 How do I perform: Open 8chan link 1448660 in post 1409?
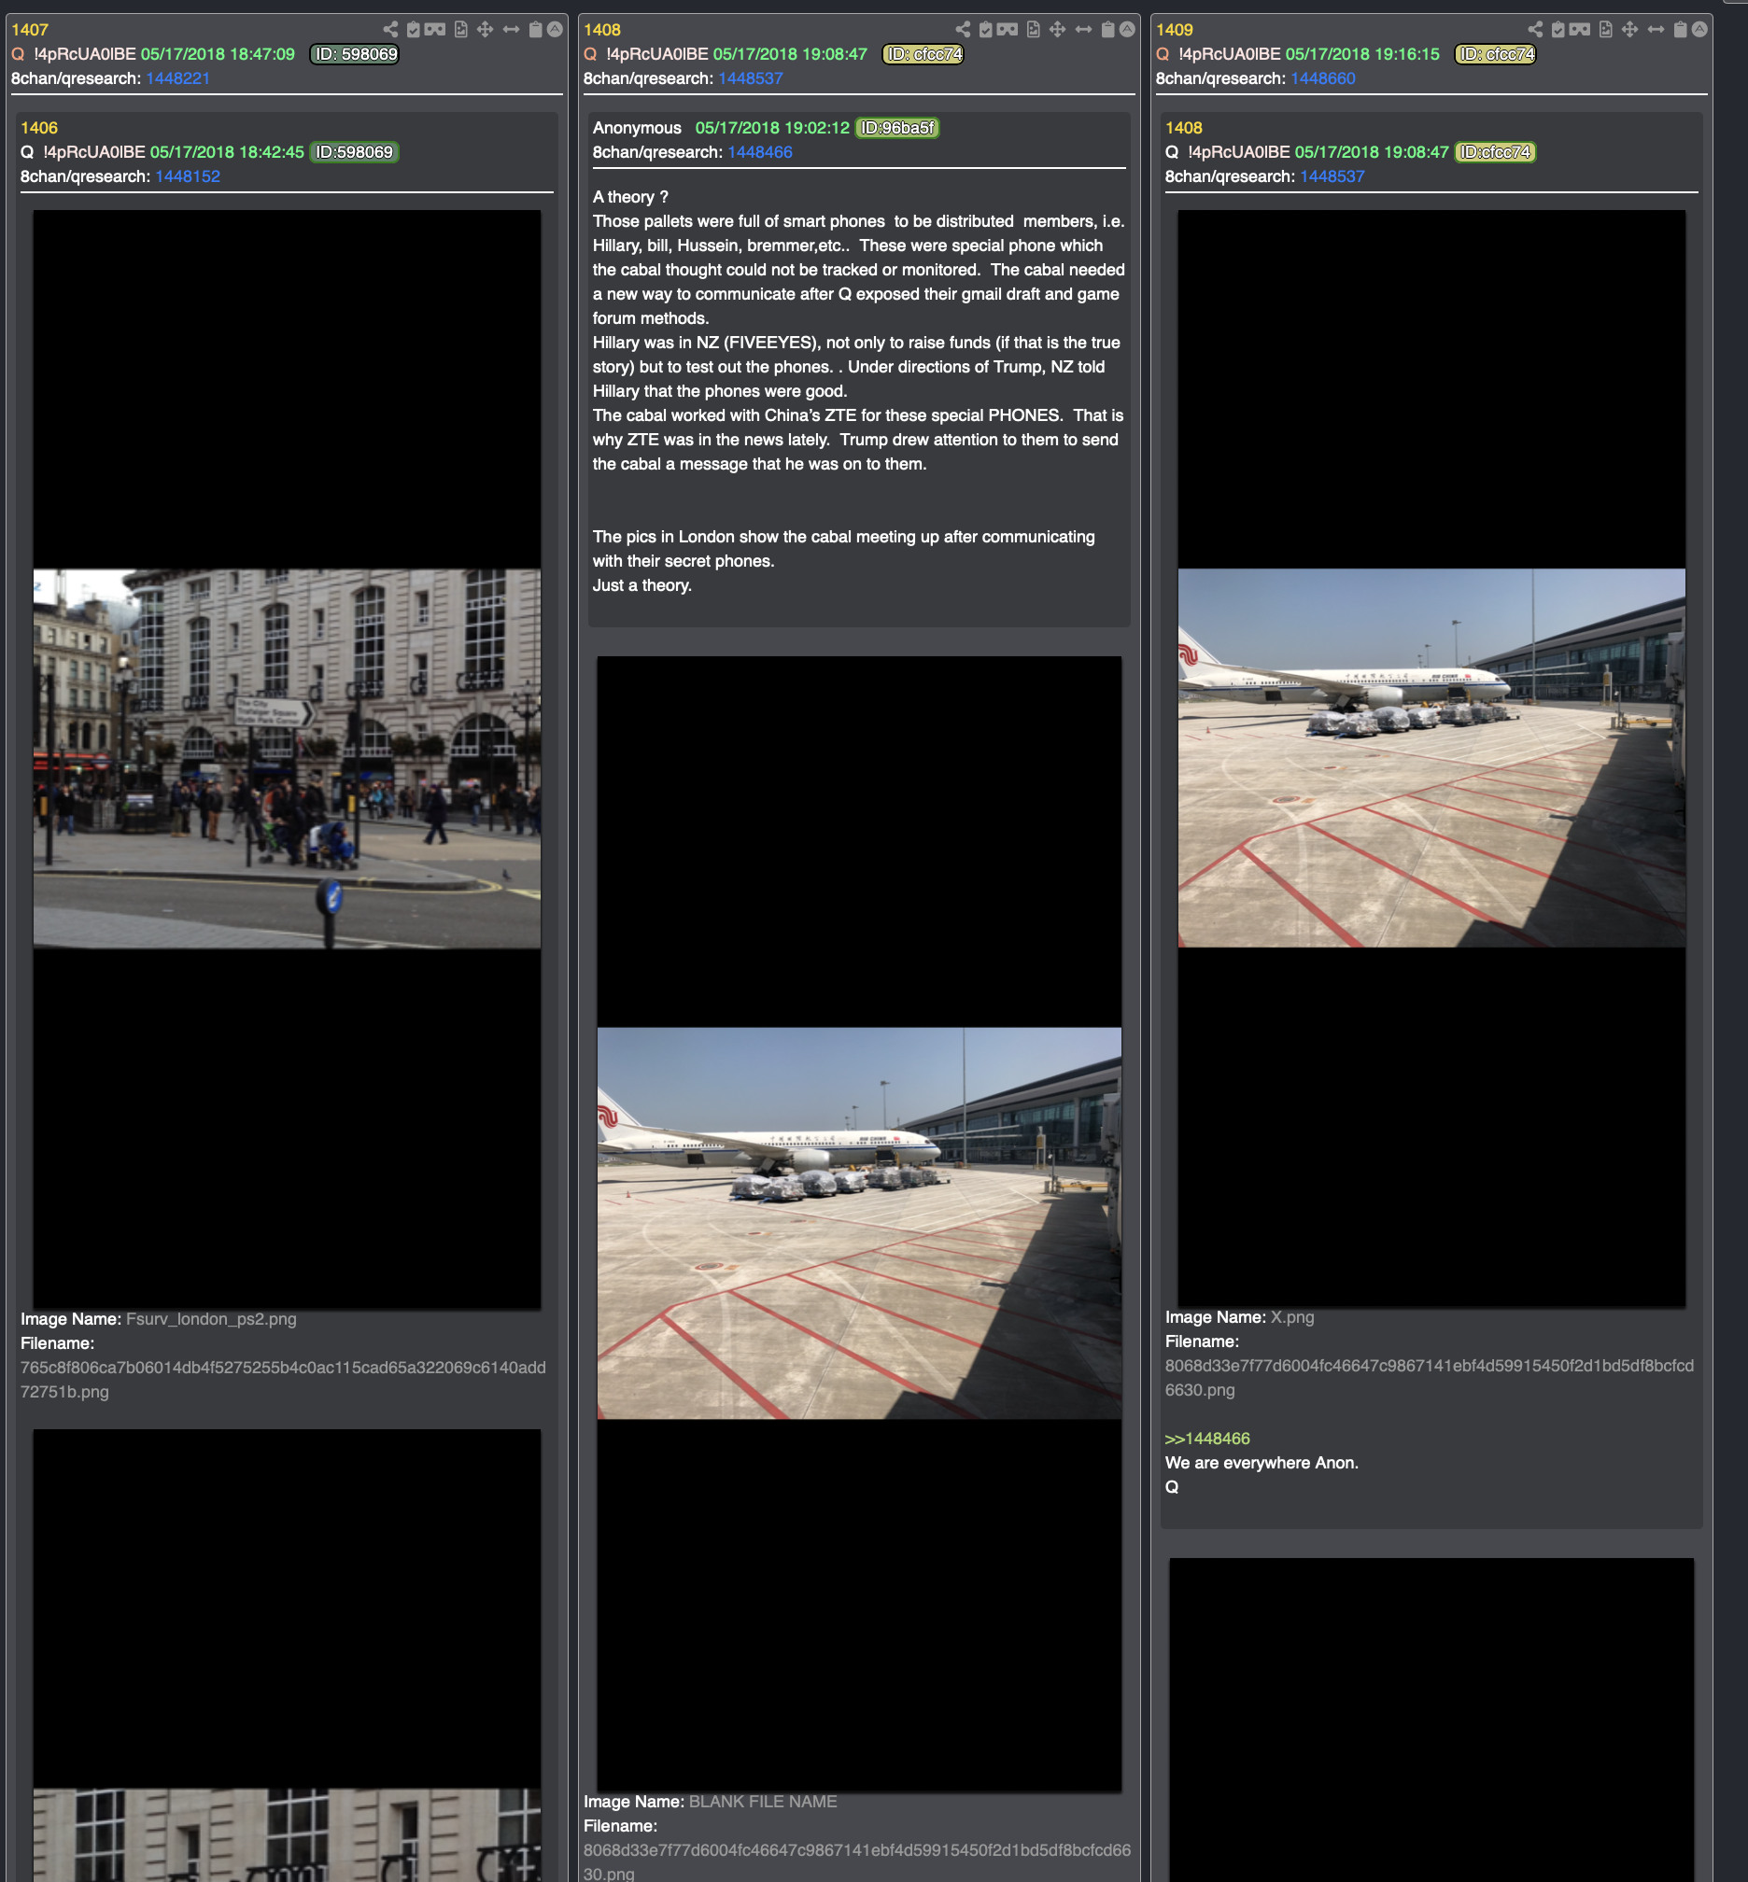(x=1322, y=78)
